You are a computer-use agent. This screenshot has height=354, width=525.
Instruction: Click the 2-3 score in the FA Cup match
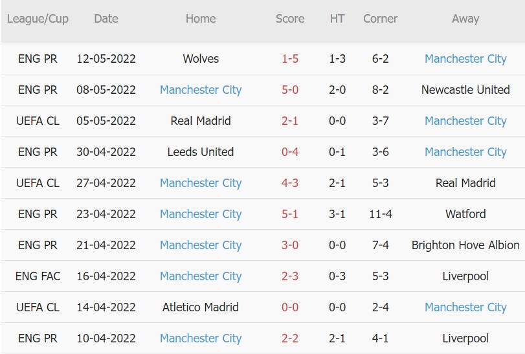coord(290,276)
